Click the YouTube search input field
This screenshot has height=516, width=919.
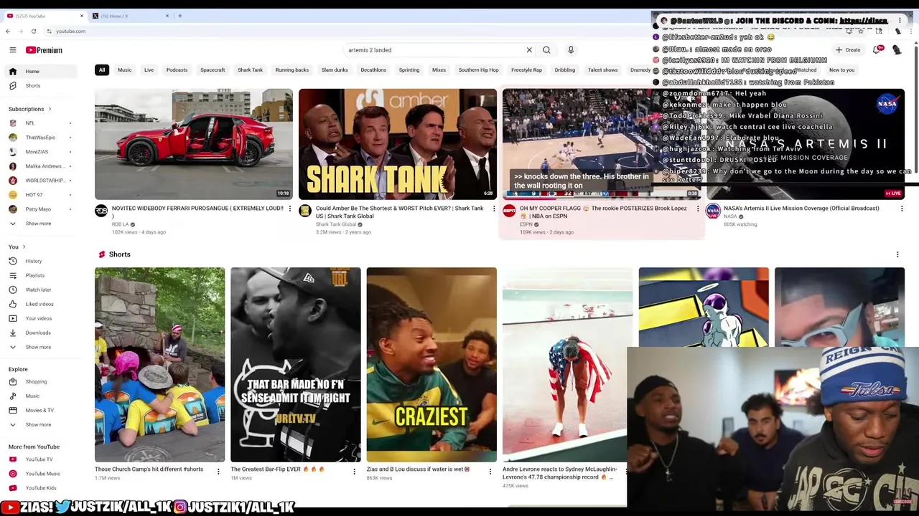pyautogui.click(x=434, y=50)
